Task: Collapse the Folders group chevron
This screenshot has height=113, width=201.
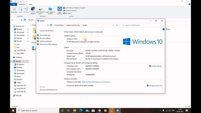Action: point(31,25)
